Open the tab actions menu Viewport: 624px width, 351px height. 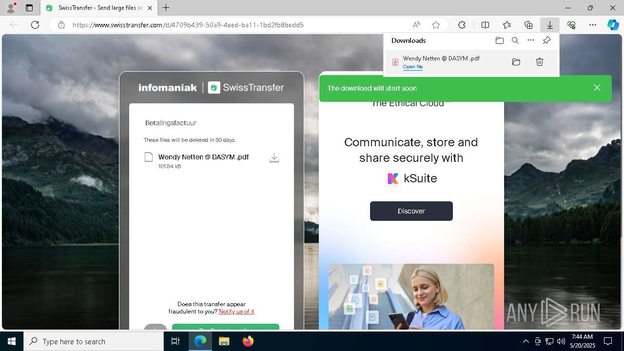(29, 8)
